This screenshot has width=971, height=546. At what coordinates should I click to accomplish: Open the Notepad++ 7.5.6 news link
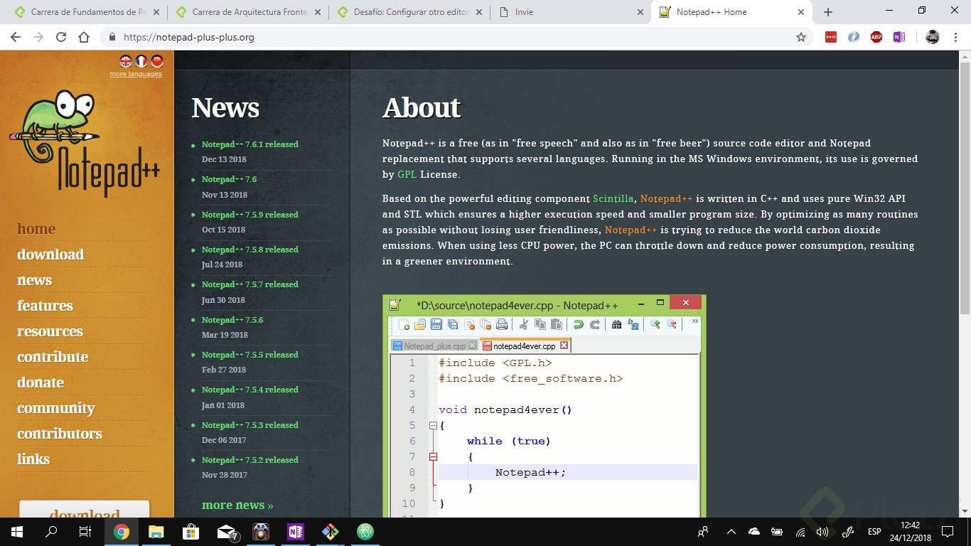click(x=232, y=320)
